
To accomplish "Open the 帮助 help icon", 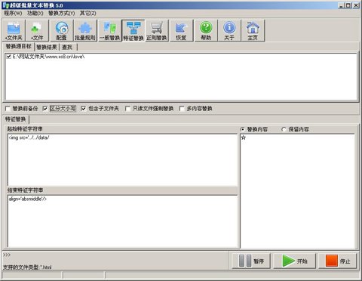I will [x=206, y=31].
